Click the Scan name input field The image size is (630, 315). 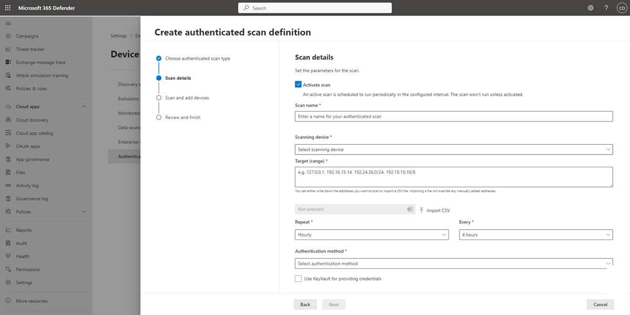click(453, 116)
